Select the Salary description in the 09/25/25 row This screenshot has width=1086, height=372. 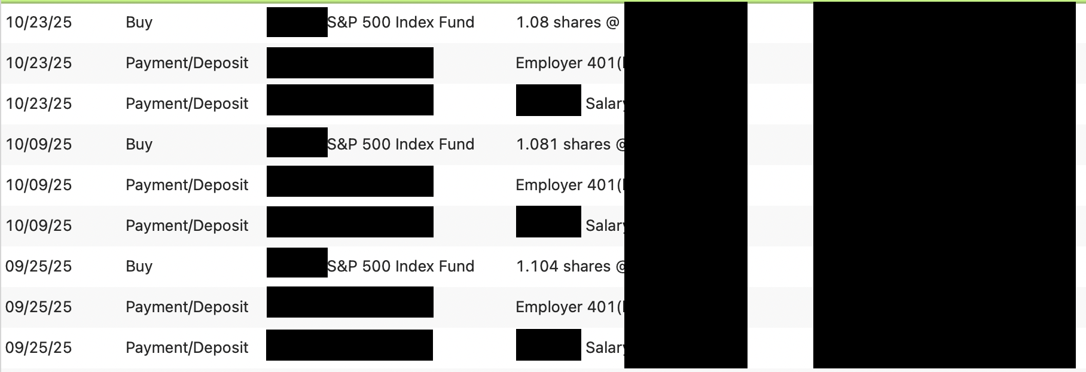tap(605, 347)
